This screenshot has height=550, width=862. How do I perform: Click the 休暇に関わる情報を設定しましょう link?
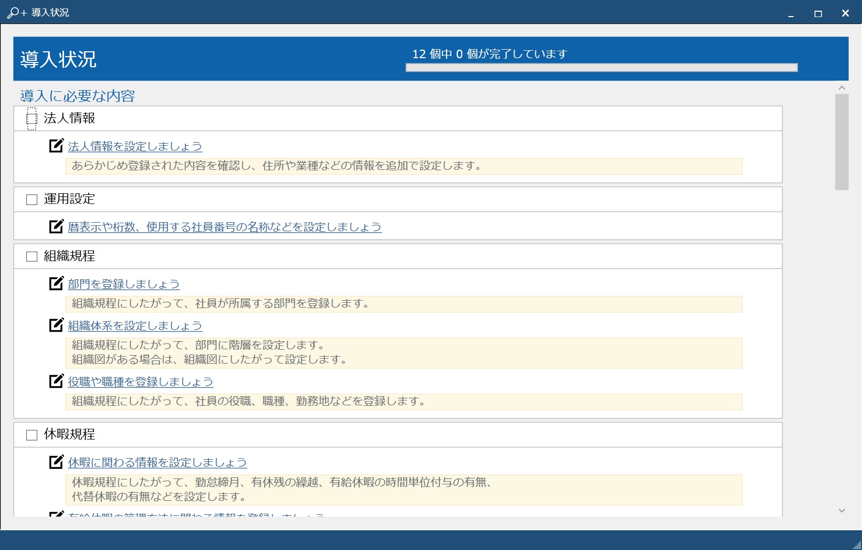(157, 462)
